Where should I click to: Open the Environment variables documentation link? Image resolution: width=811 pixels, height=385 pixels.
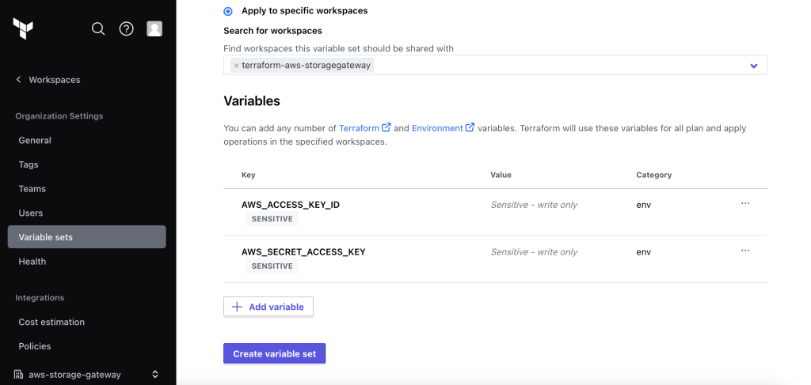click(437, 128)
